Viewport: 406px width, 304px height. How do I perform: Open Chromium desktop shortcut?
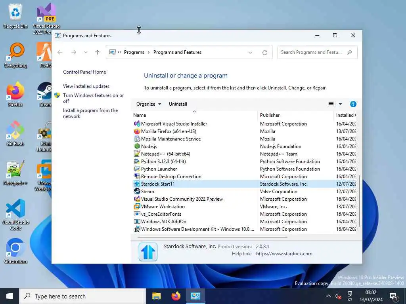(15, 251)
